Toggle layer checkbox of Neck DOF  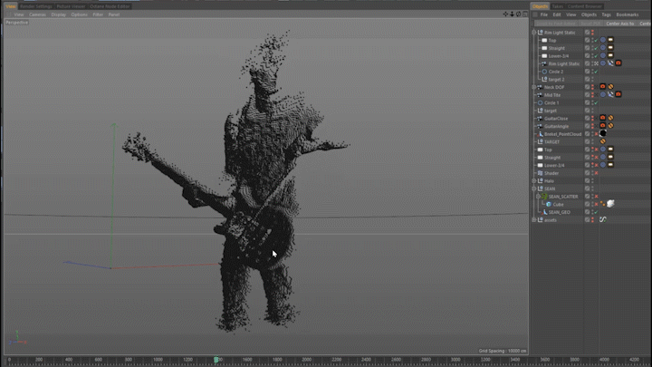point(587,87)
